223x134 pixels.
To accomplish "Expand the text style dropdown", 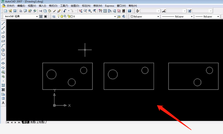I will 158,11.
